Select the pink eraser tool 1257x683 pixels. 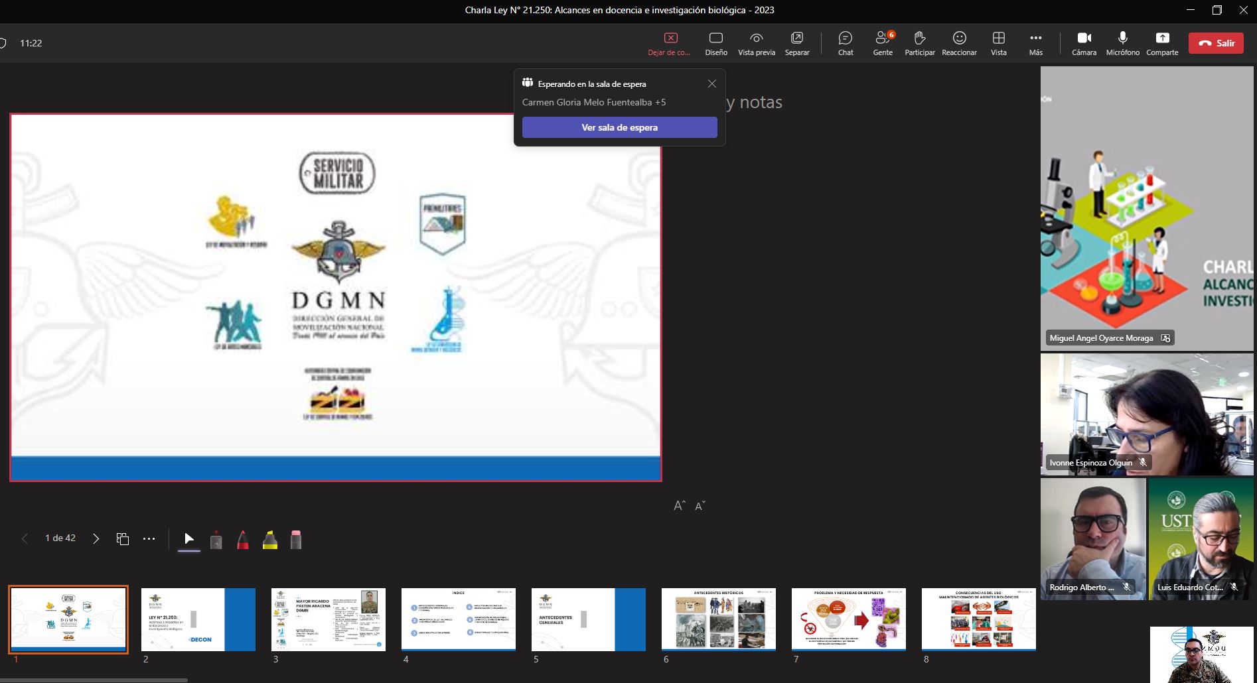(x=296, y=540)
